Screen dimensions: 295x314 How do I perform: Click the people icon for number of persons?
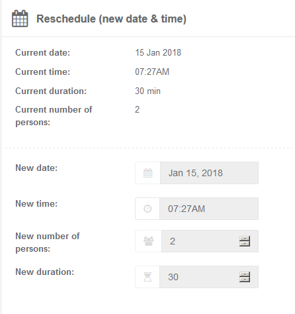148,241
